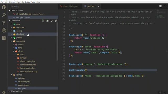
Task: Open the Edit menu
Action: 6,2
